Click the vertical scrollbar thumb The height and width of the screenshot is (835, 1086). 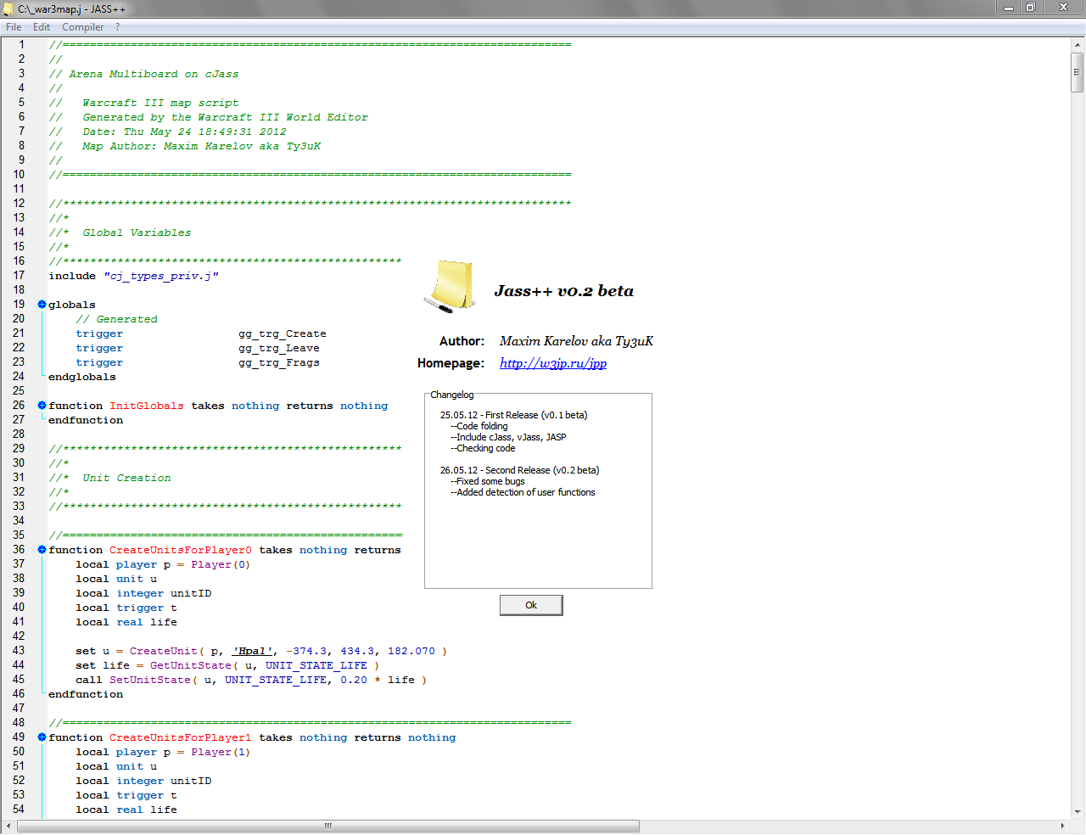click(x=1078, y=72)
